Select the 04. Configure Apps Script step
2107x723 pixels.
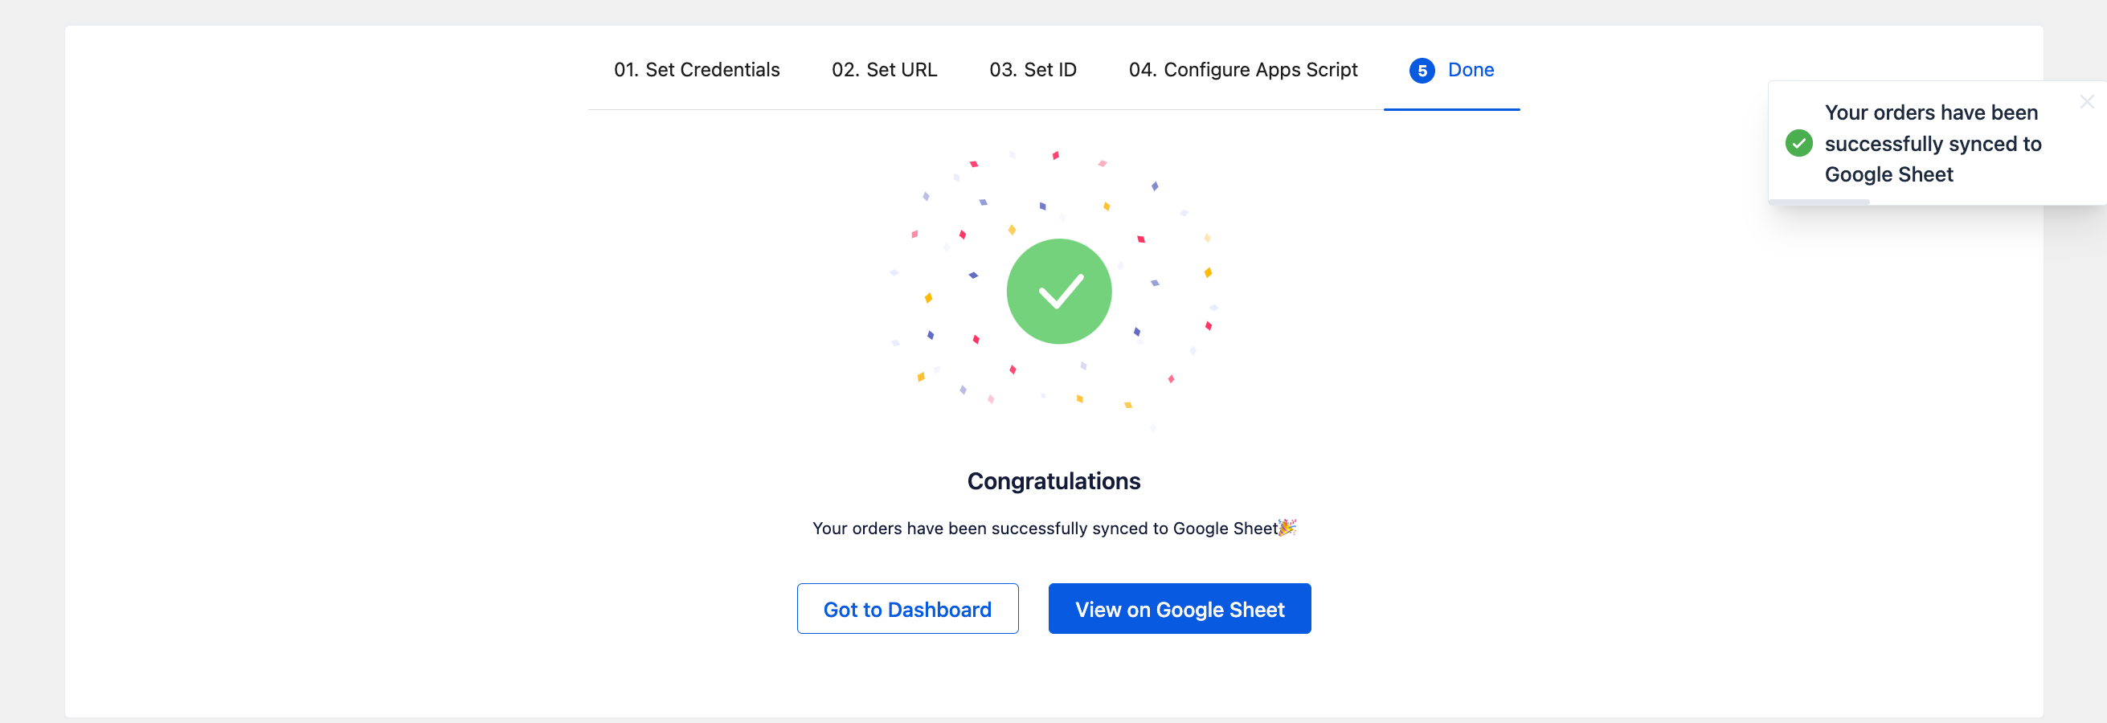click(x=1242, y=71)
